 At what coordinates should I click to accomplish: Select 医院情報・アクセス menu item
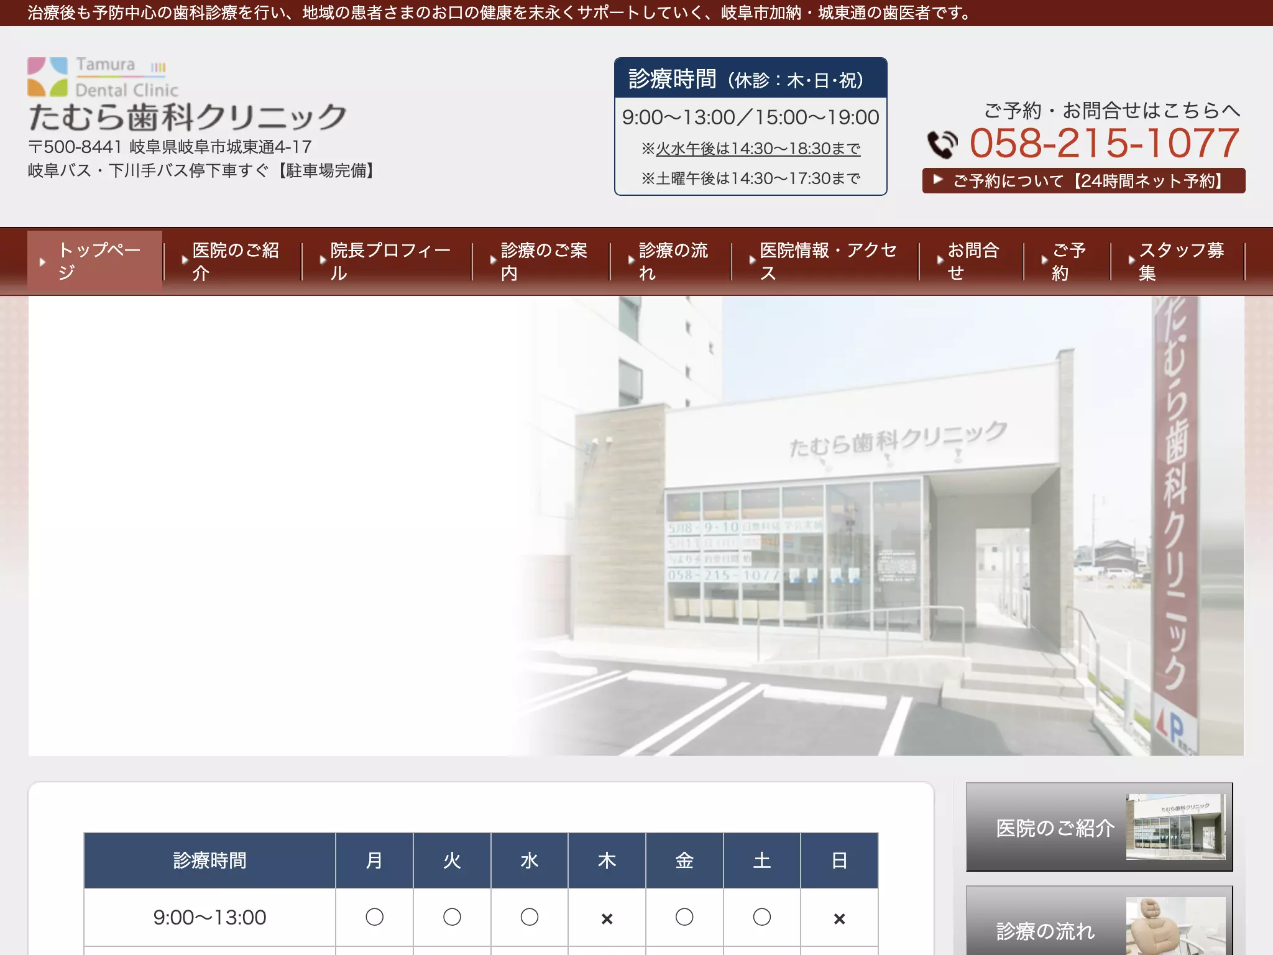[825, 261]
